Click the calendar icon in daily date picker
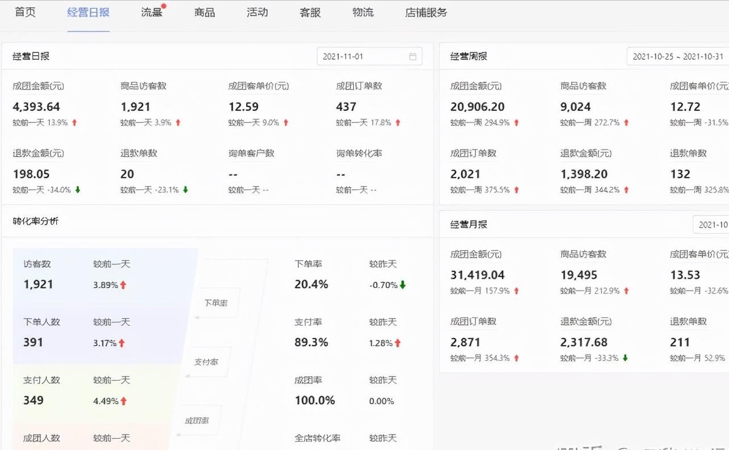 [413, 56]
